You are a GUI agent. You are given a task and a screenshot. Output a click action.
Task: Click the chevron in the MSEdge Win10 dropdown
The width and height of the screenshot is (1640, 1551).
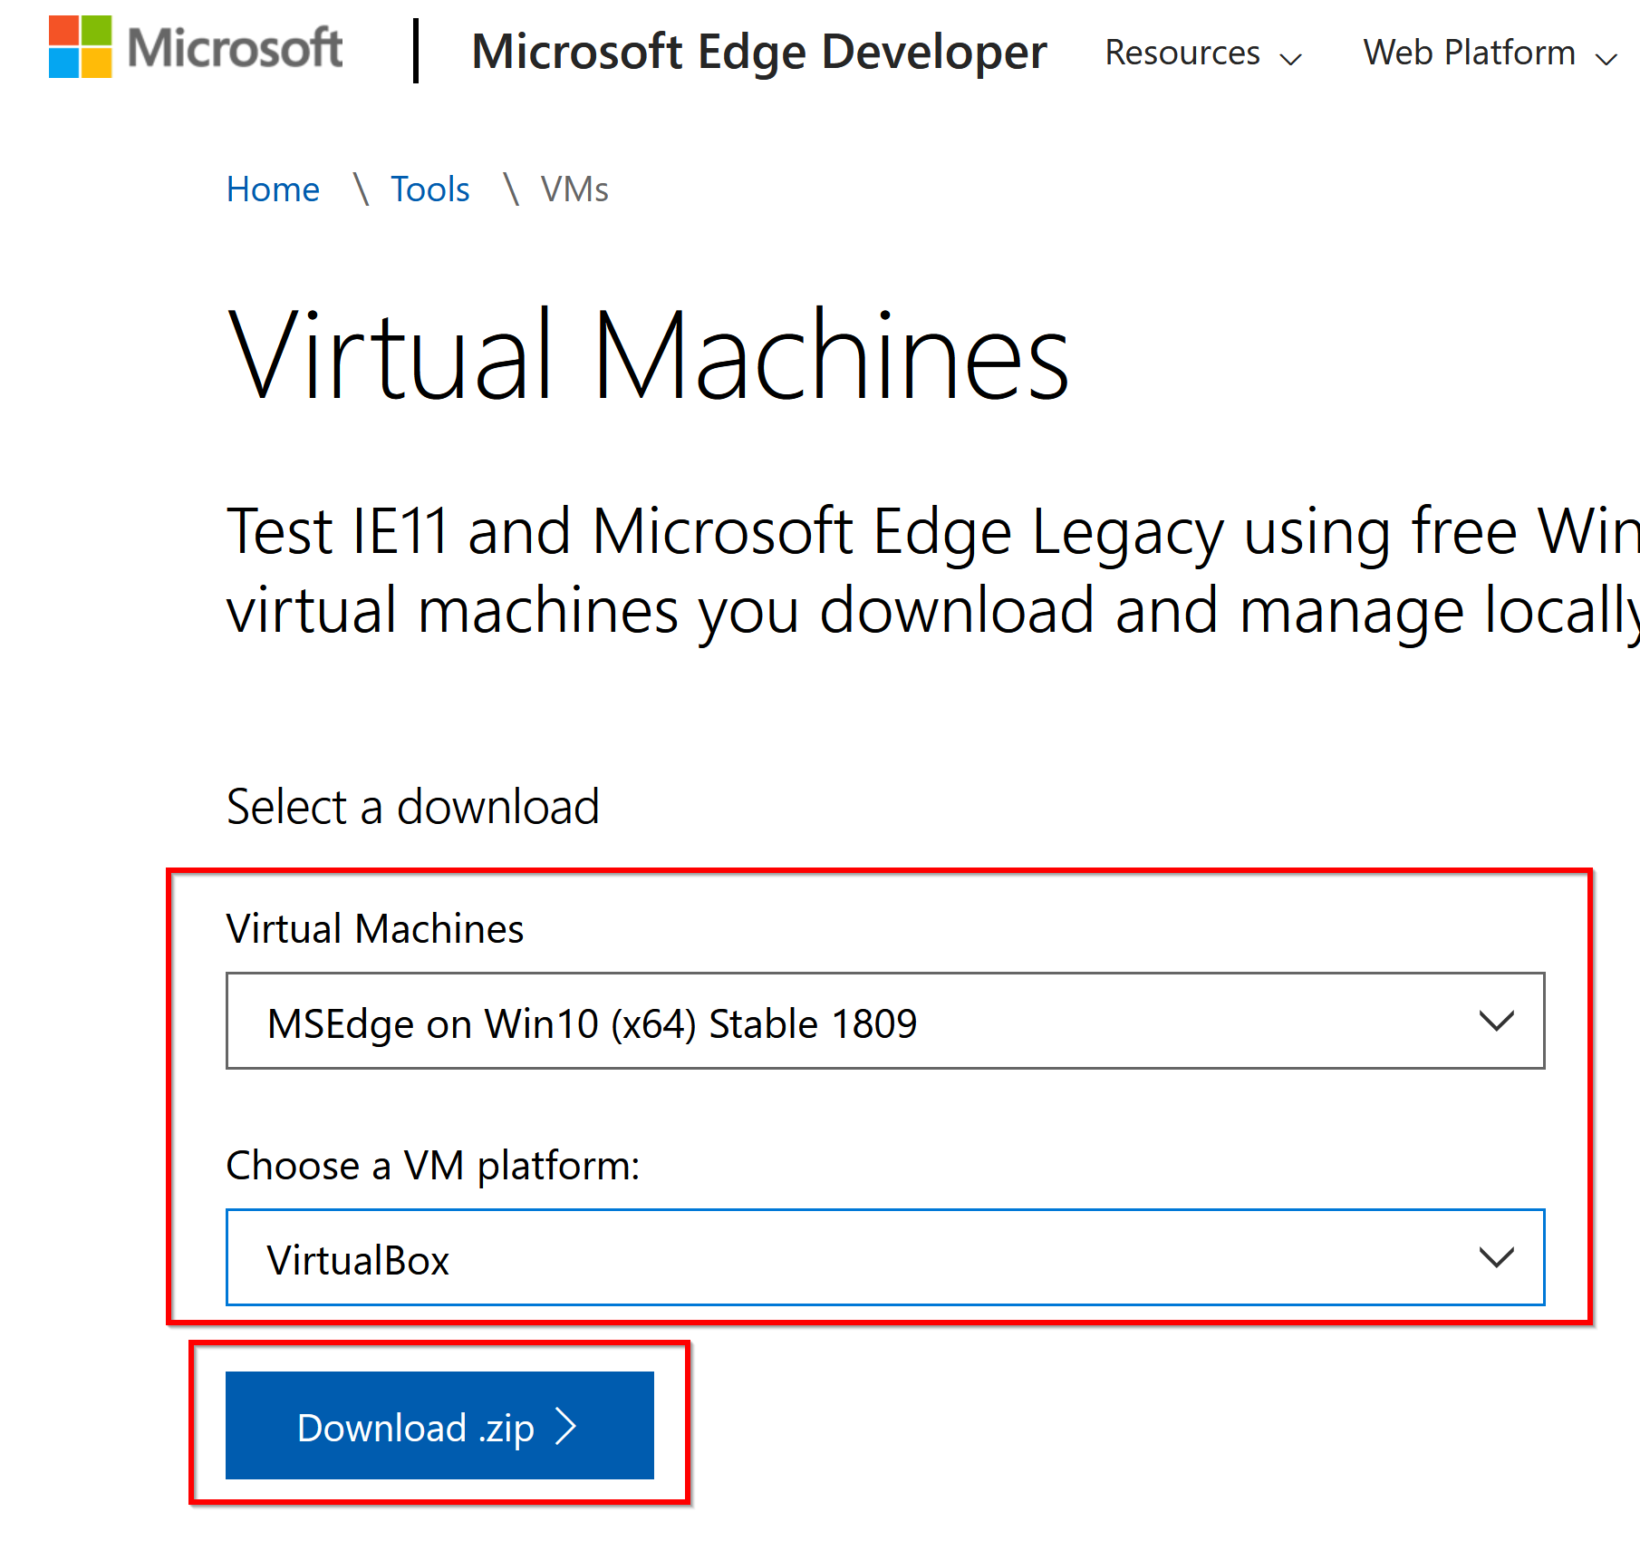pyautogui.click(x=1496, y=1022)
